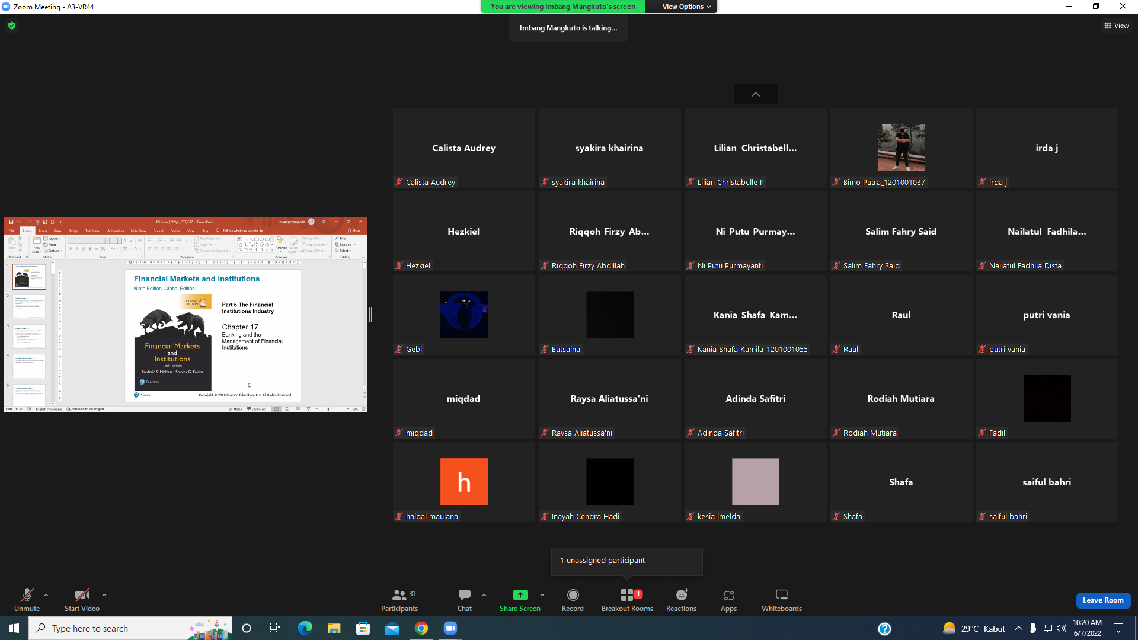
Task: Click the green Share Screen icon
Action: [520, 594]
